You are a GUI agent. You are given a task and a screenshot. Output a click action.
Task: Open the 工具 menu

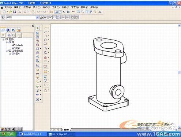coord(56,7)
